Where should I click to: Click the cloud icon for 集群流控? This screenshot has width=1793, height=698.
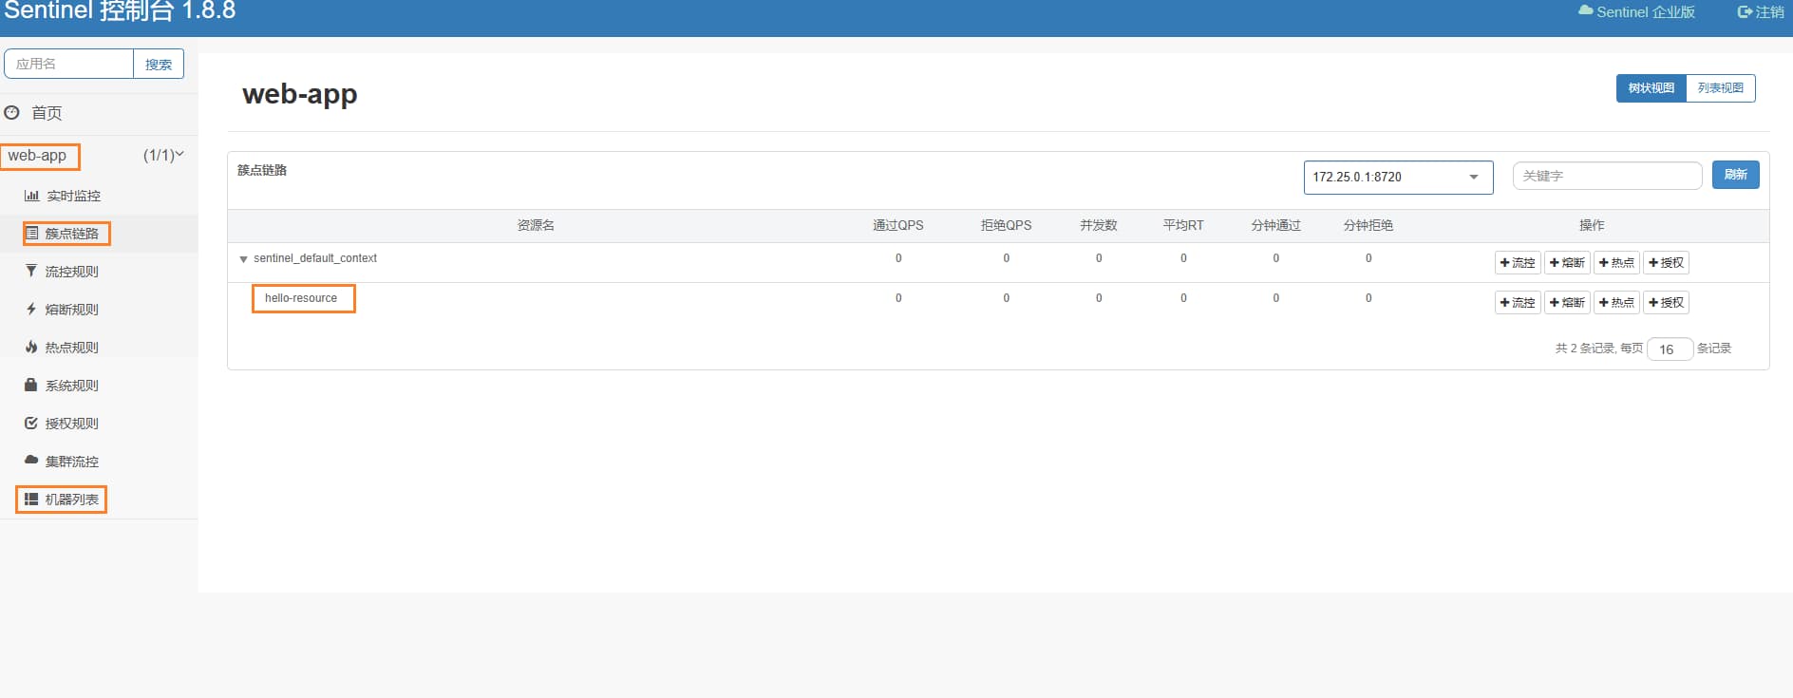pos(31,460)
